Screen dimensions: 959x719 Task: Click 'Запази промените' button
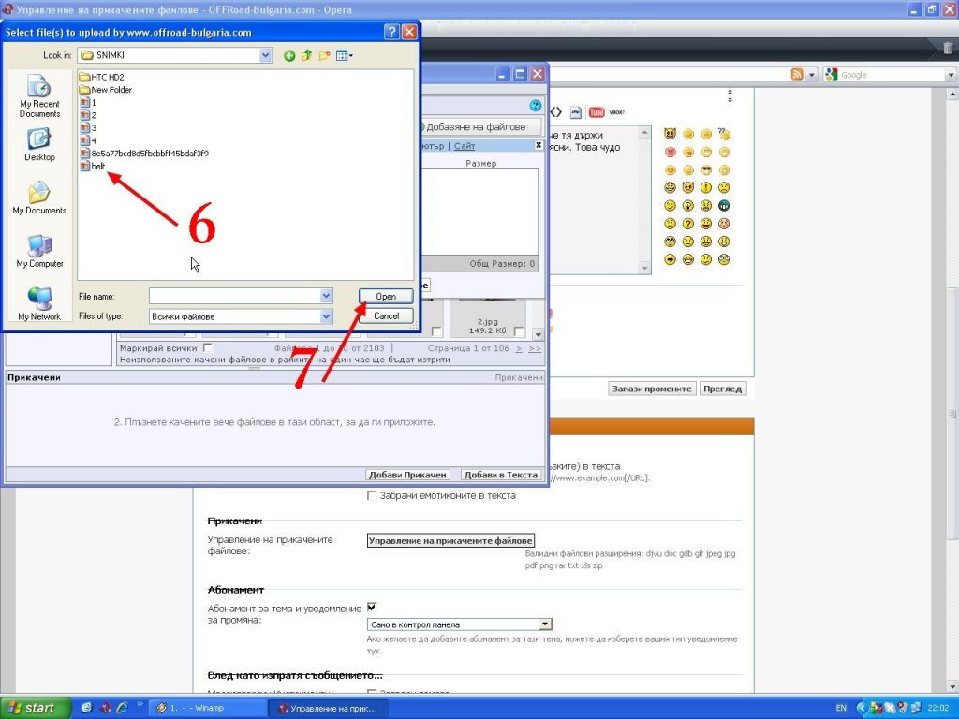point(652,389)
